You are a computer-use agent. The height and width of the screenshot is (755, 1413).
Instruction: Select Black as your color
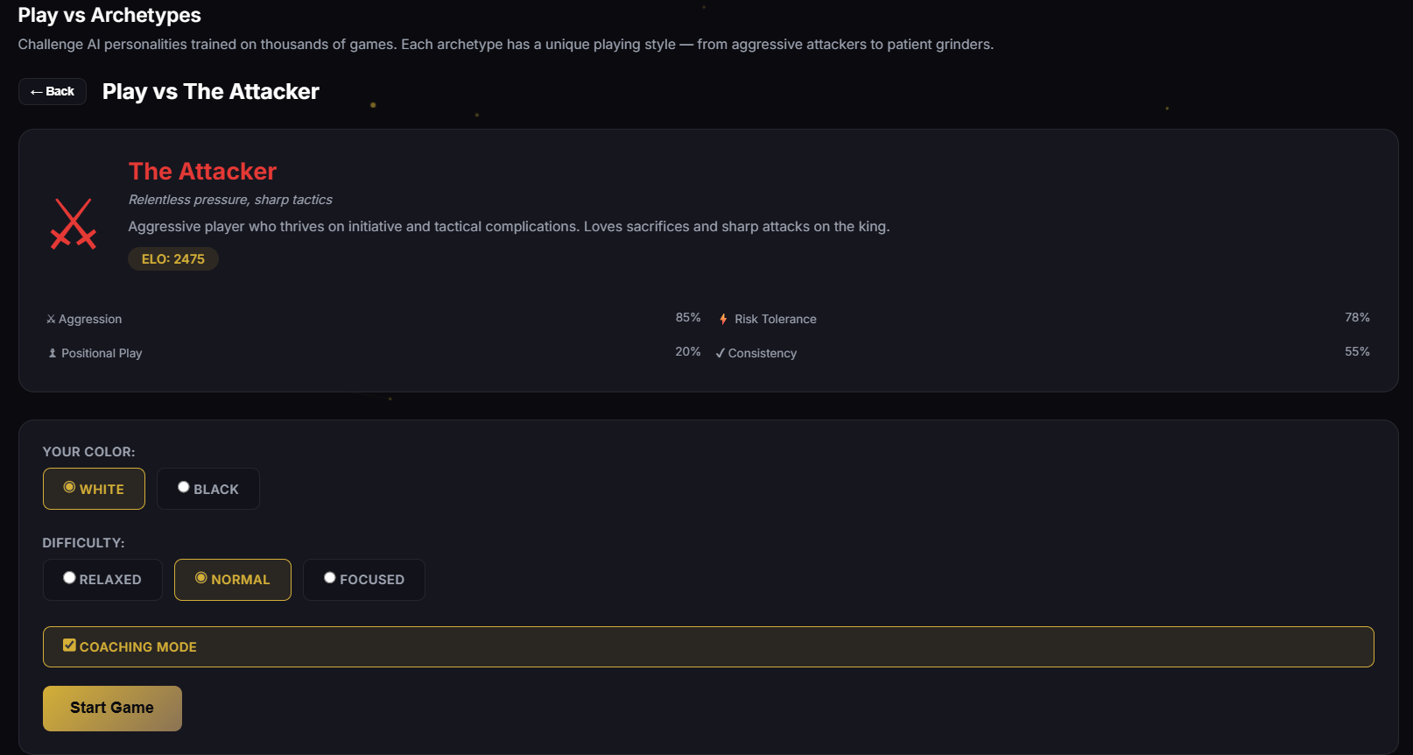coord(208,489)
